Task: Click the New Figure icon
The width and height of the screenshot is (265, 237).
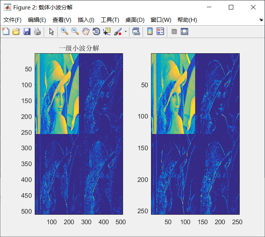Action: pyautogui.click(x=6, y=32)
